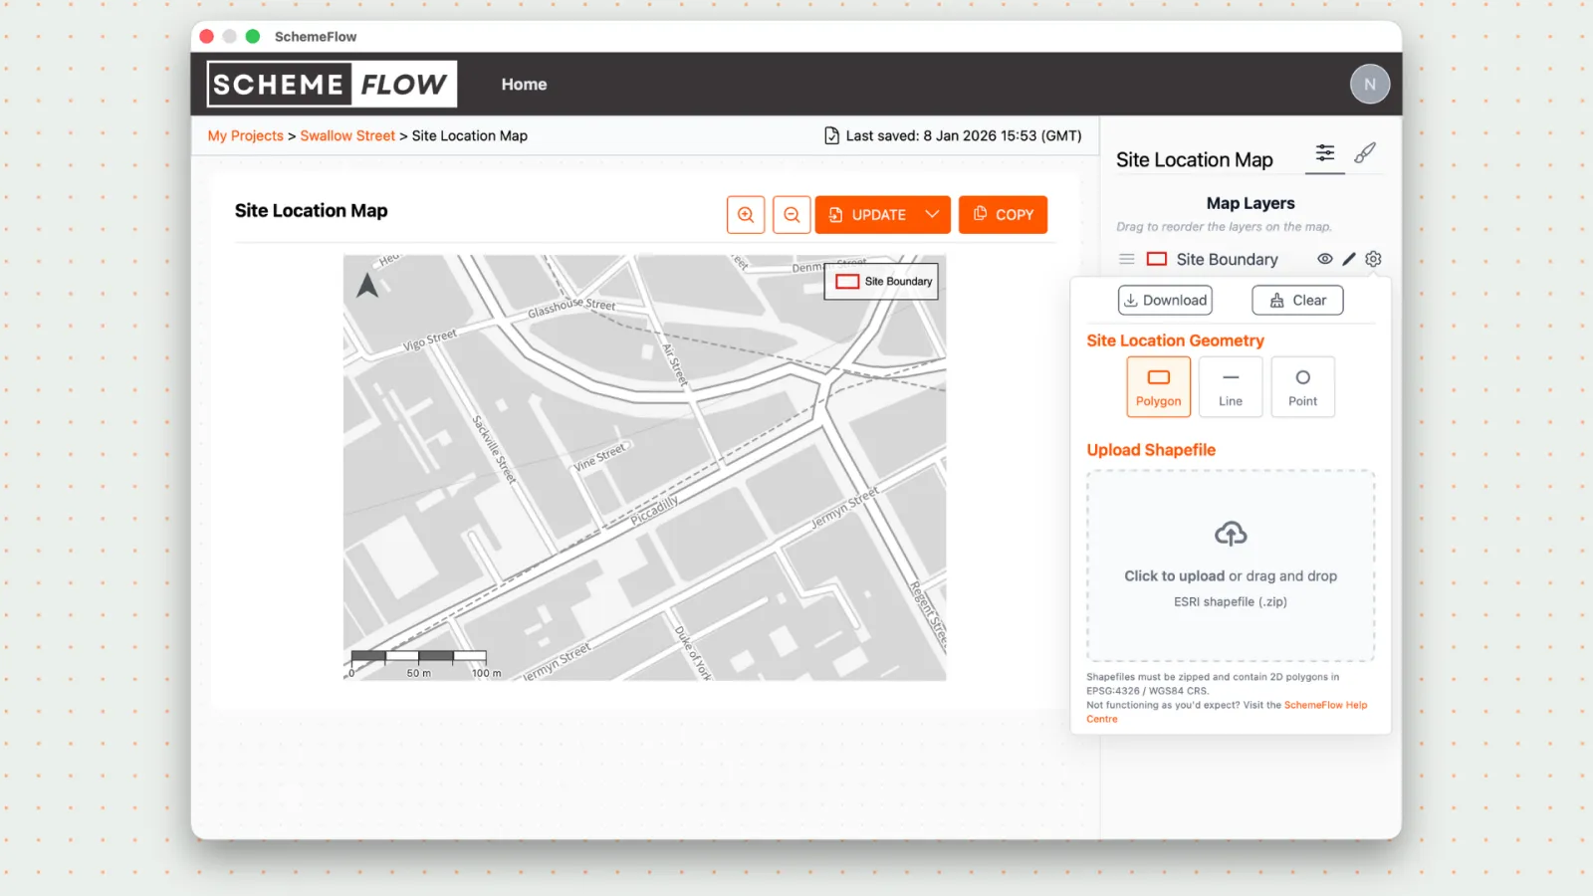Click Piccadilly label on the map
The image size is (1593, 896).
[654, 510]
